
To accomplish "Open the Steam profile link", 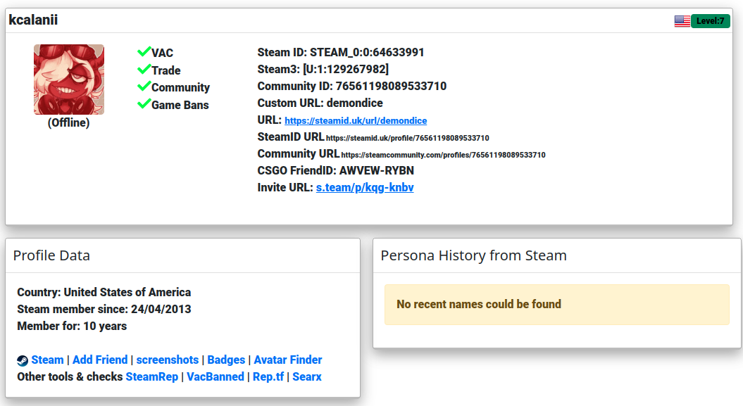I will [x=47, y=360].
